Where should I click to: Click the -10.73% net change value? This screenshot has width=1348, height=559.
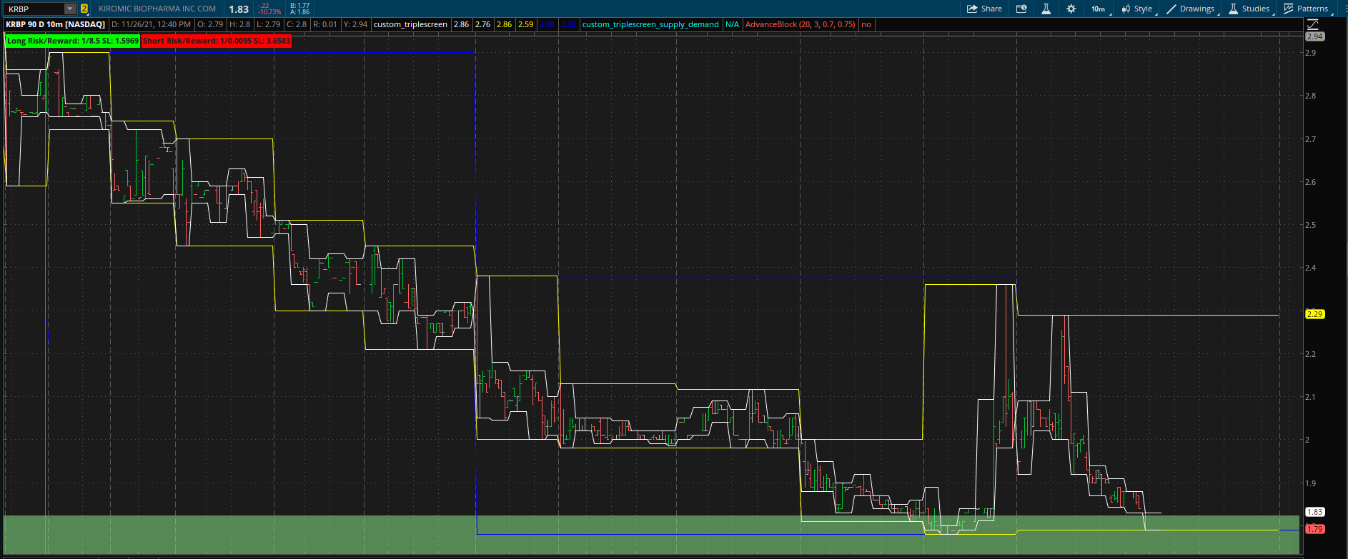pyautogui.click(x=269, y=12)
